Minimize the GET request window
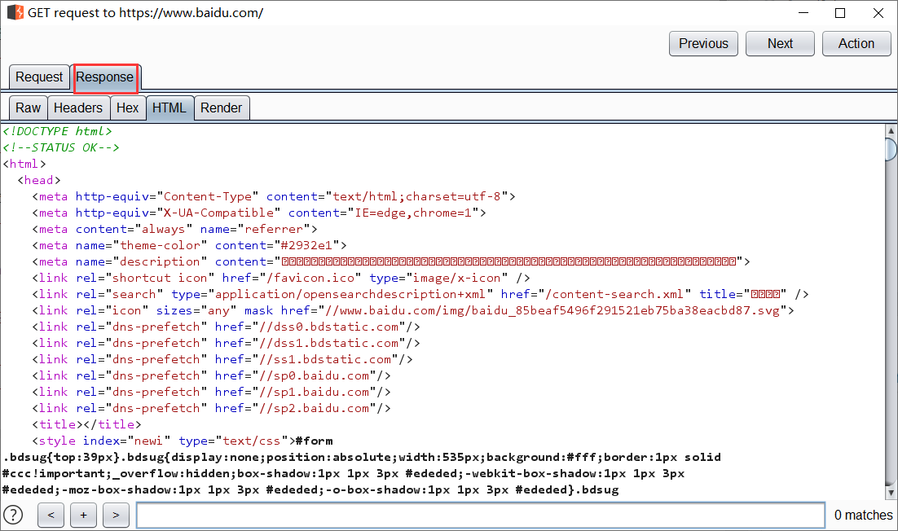 (803, 12)
